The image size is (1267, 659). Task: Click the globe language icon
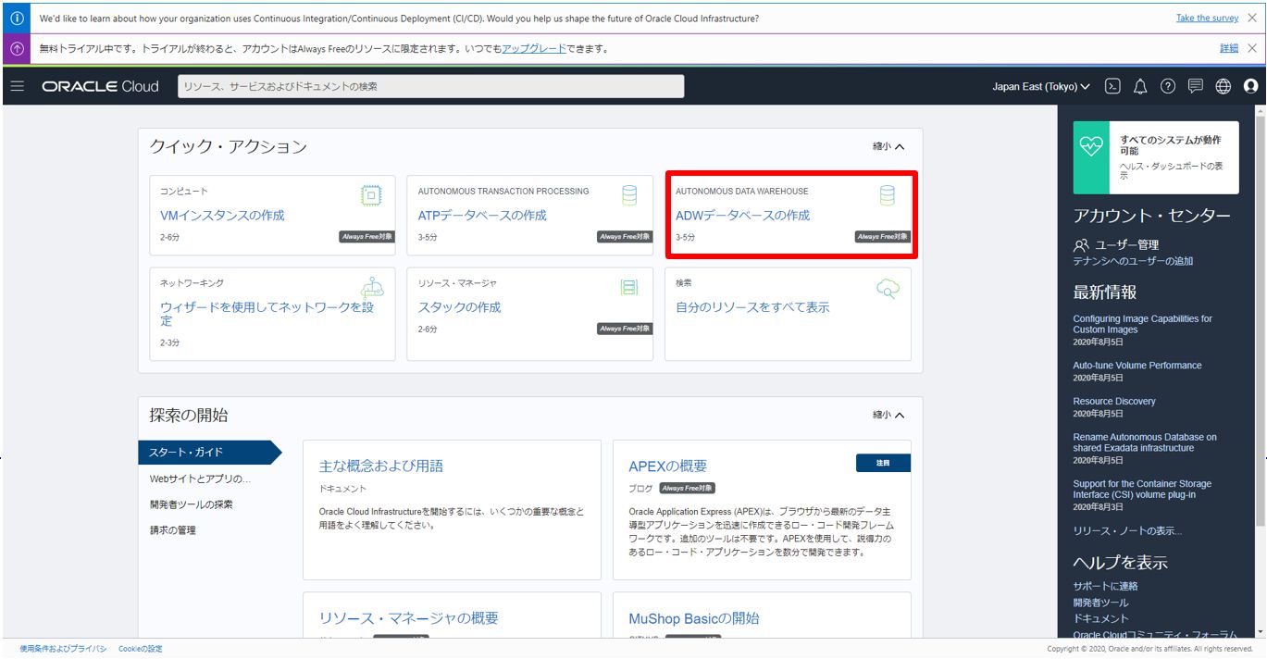pos(1224,86)
